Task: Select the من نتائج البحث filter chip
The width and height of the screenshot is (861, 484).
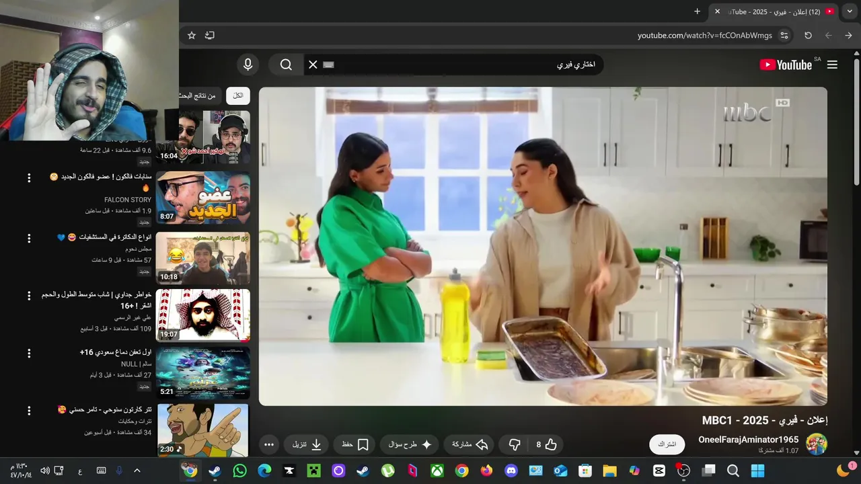Action: [200, 96]
